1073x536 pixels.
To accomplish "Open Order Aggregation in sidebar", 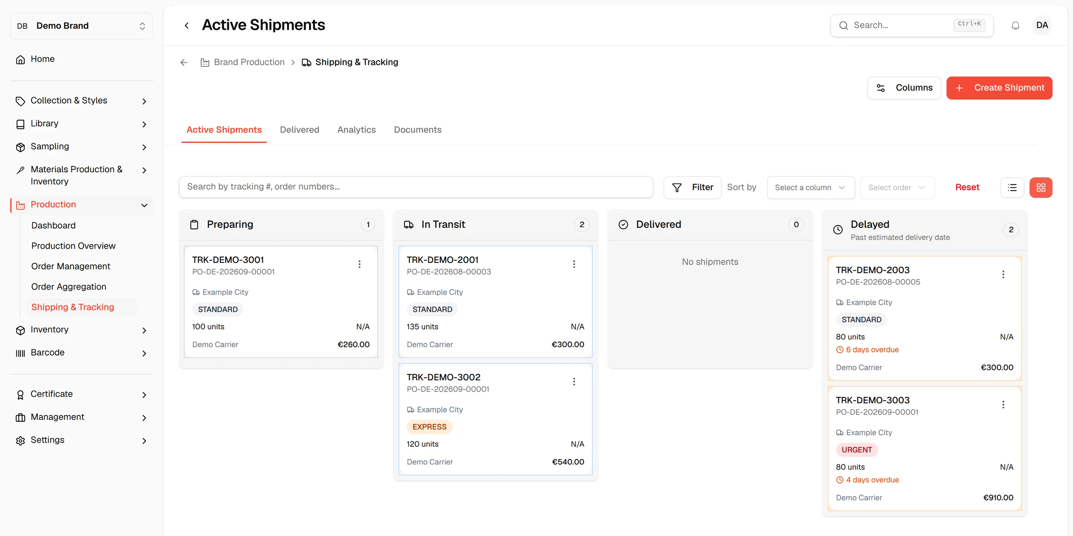I will pos(69,287).
